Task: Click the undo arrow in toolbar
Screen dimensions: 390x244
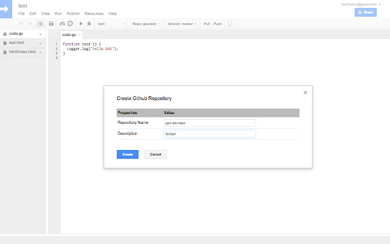Action: (21, 24)
